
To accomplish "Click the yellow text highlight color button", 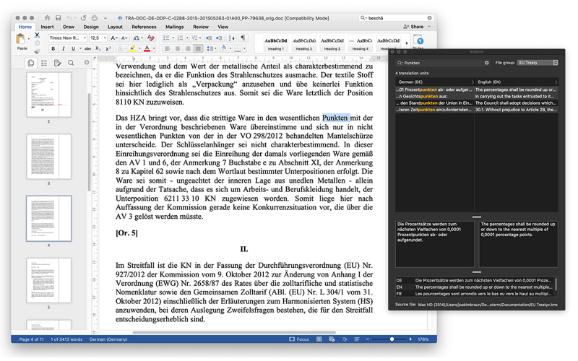I will (x=133, y=48).
